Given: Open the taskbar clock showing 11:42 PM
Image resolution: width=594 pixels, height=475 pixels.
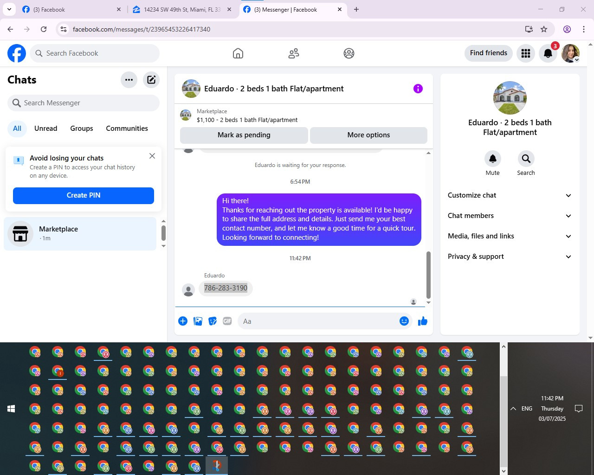Looking at the screenshot, I should (552, 409).
